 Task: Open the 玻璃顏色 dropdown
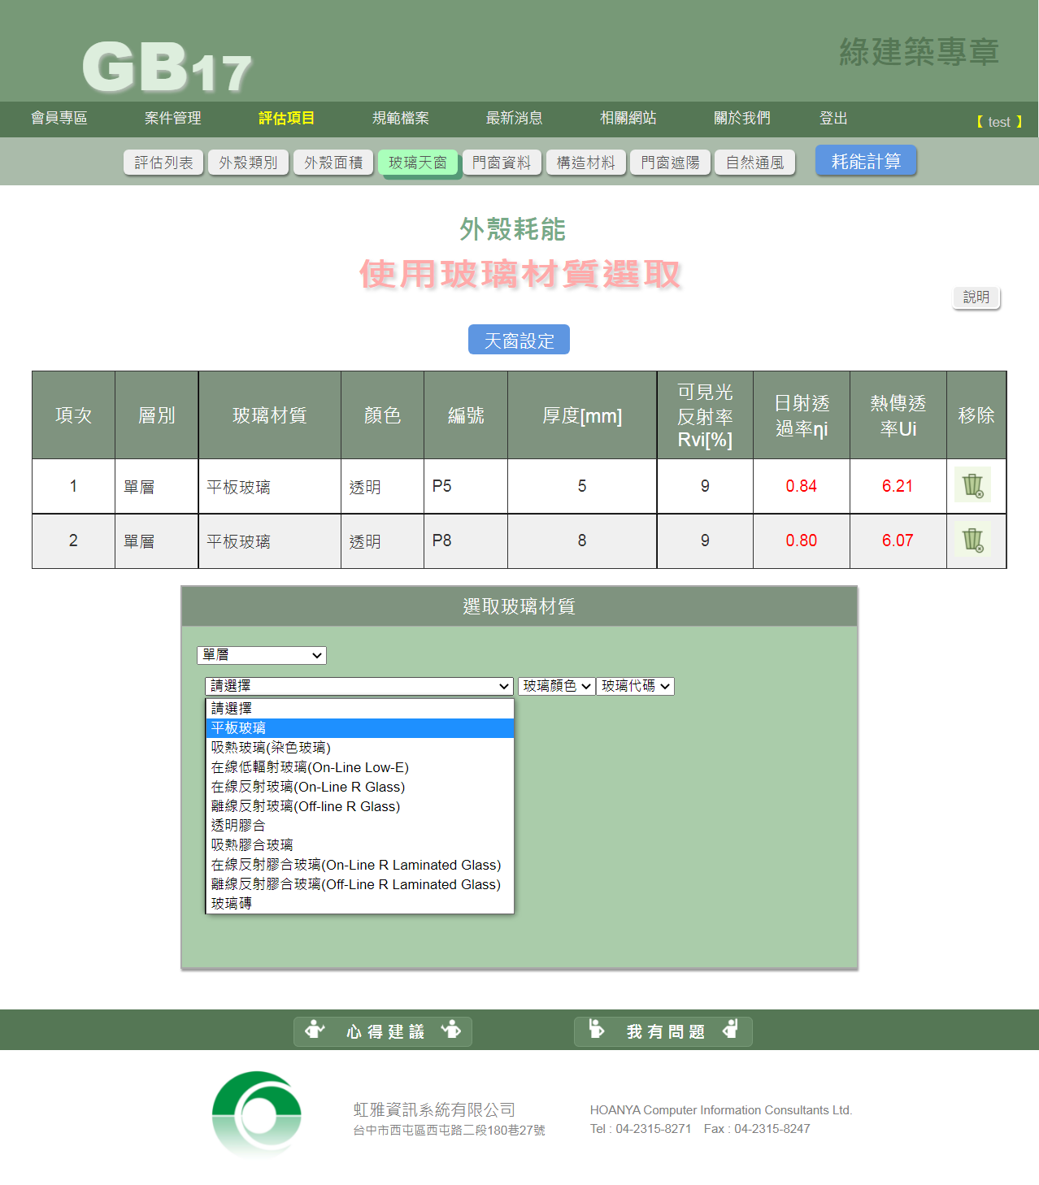[x=556, y=686]
